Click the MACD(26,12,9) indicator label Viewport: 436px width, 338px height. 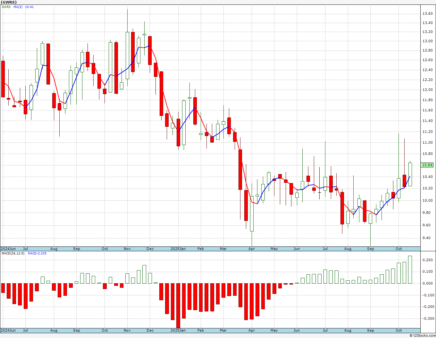[x=13, y=253]
